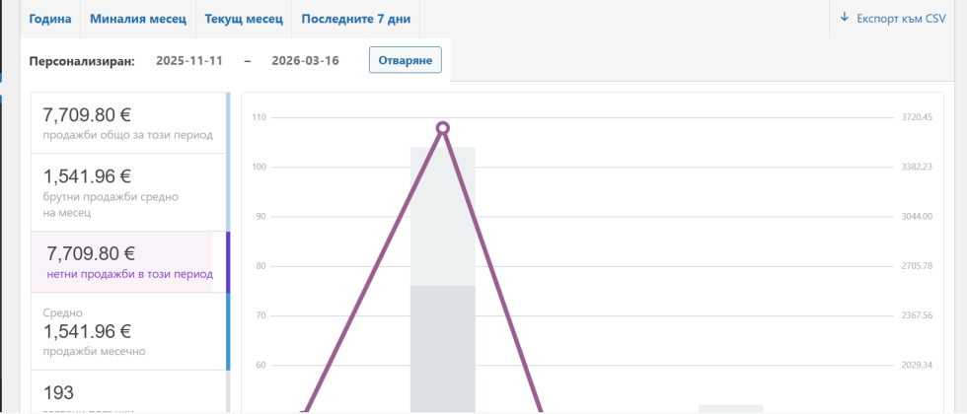Click the purple data point at chart peak
967x414 pixels.
coord(443,128)
